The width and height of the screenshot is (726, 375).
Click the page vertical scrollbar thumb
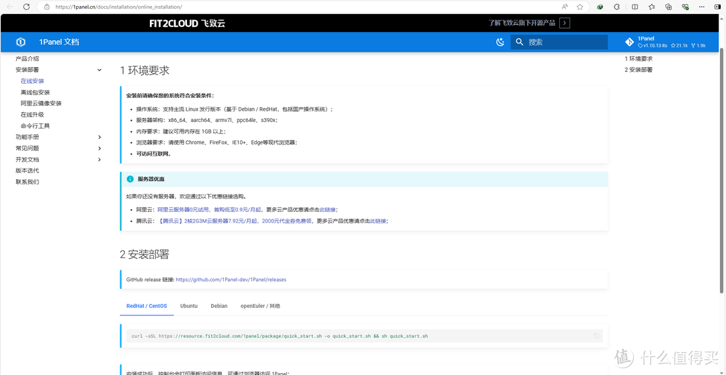coord(722,170)
